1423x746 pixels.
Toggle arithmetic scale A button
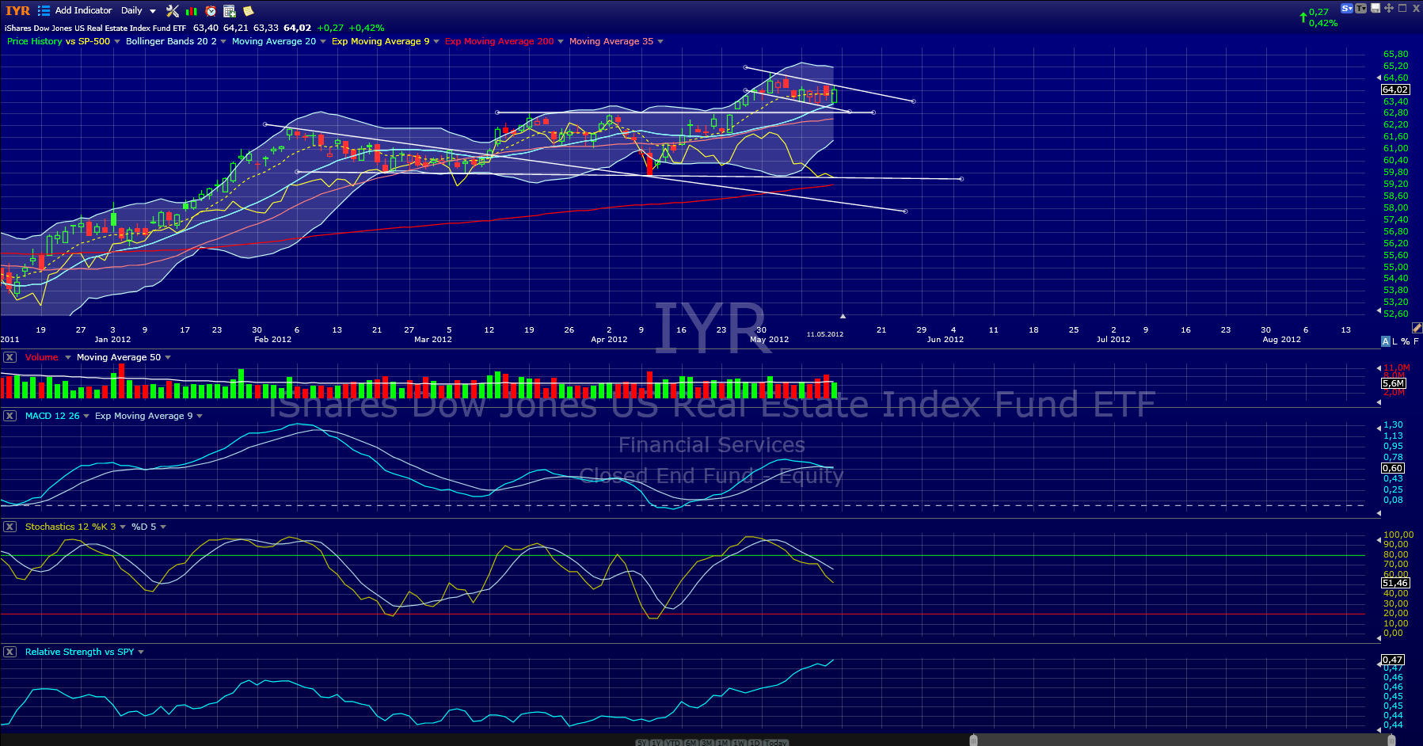(1385, 341)
